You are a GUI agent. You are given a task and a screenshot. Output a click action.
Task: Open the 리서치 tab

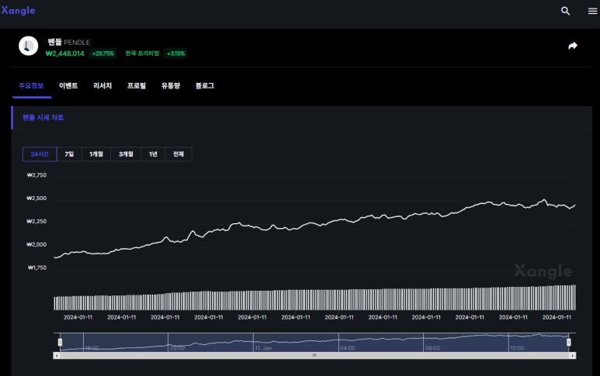coord(102,85)
